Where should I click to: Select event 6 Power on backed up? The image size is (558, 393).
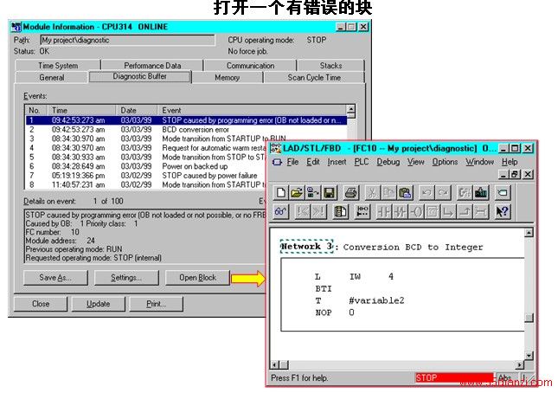pos(146,166)
